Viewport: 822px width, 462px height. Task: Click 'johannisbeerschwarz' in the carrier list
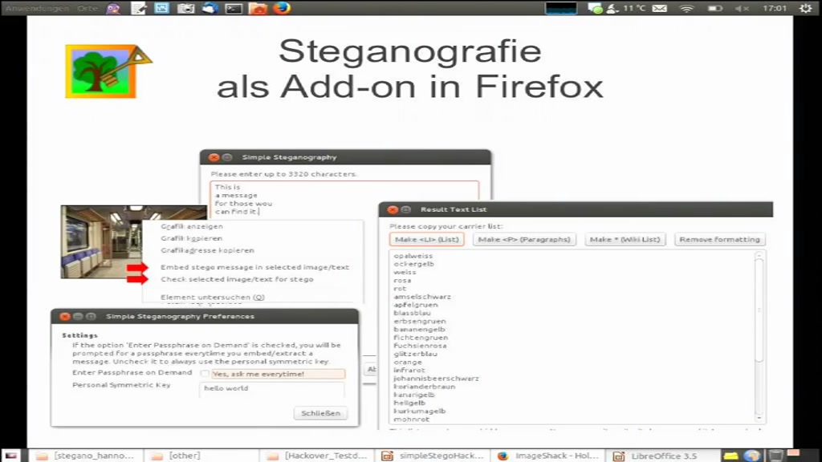tap(436, 379)
